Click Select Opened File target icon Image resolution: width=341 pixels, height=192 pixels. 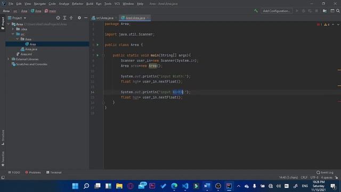coord(58,18)
